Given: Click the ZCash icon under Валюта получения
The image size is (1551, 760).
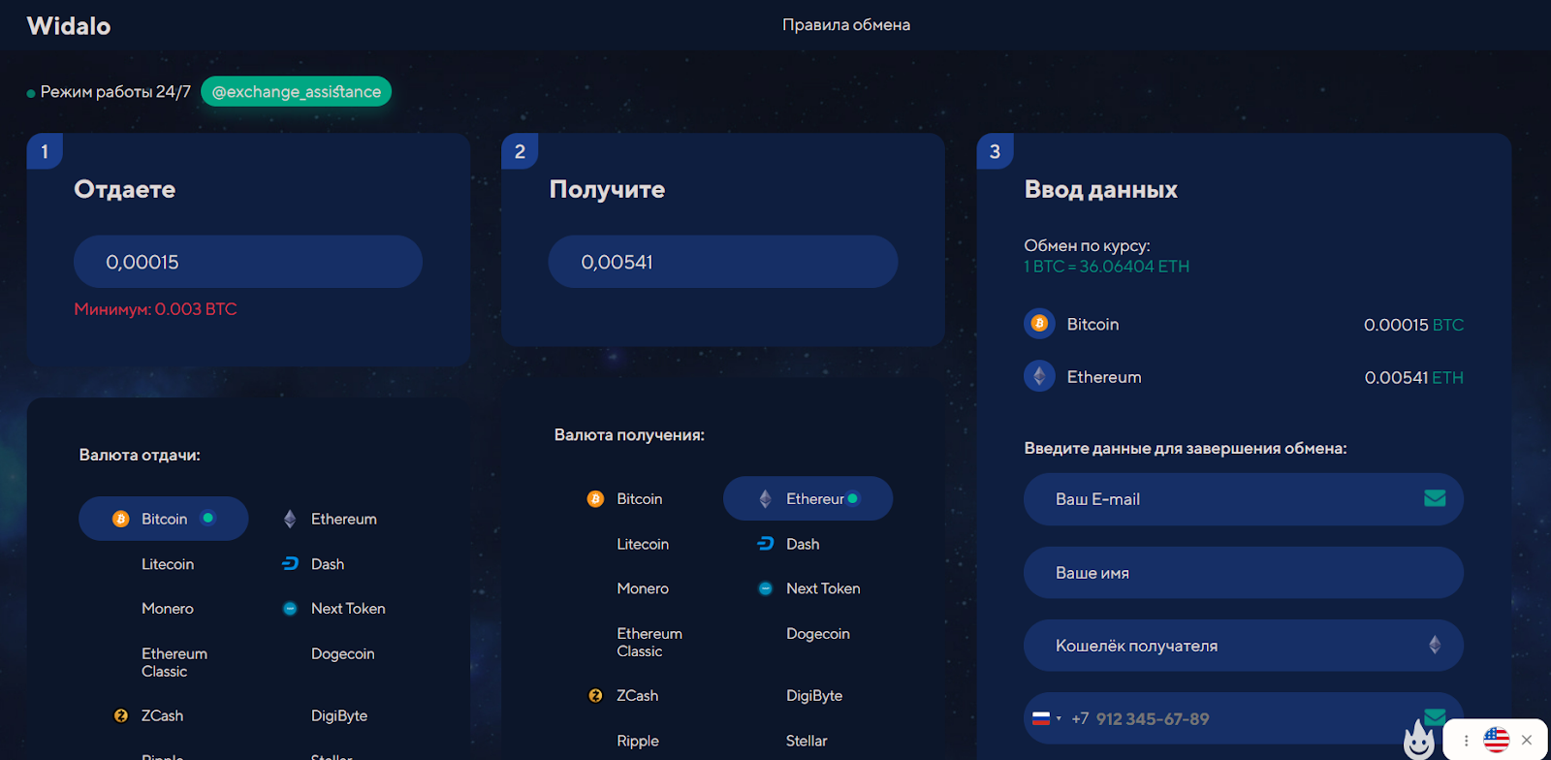Looking at the screenshot, I should [595, 695].
